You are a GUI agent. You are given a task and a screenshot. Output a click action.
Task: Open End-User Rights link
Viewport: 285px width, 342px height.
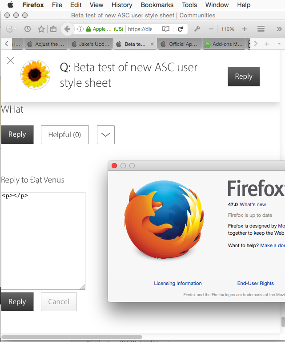(255, 283)
